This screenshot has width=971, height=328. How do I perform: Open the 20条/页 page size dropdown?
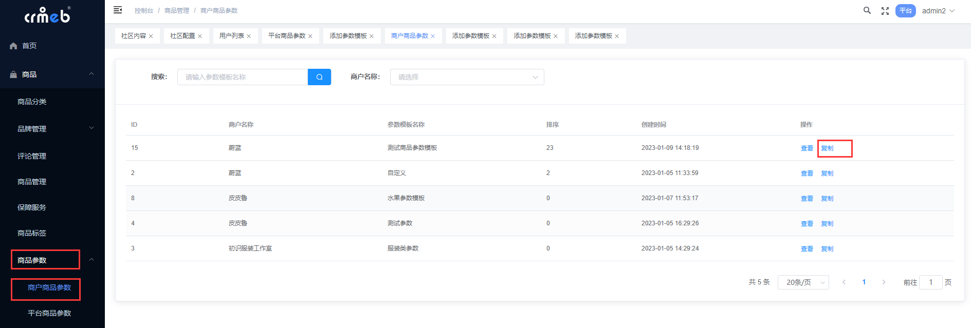803,282
